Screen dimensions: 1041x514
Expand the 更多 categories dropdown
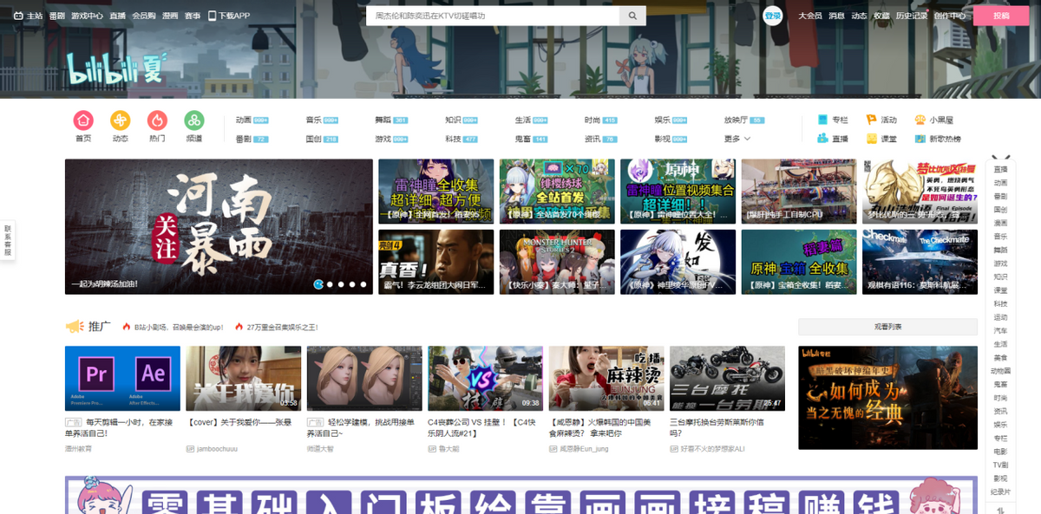pyautogui.click(x=737, y=139)
